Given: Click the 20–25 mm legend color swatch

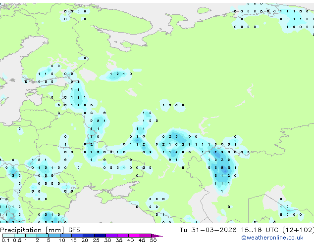Looking at the screenshot, I should [x=89, y=236].
